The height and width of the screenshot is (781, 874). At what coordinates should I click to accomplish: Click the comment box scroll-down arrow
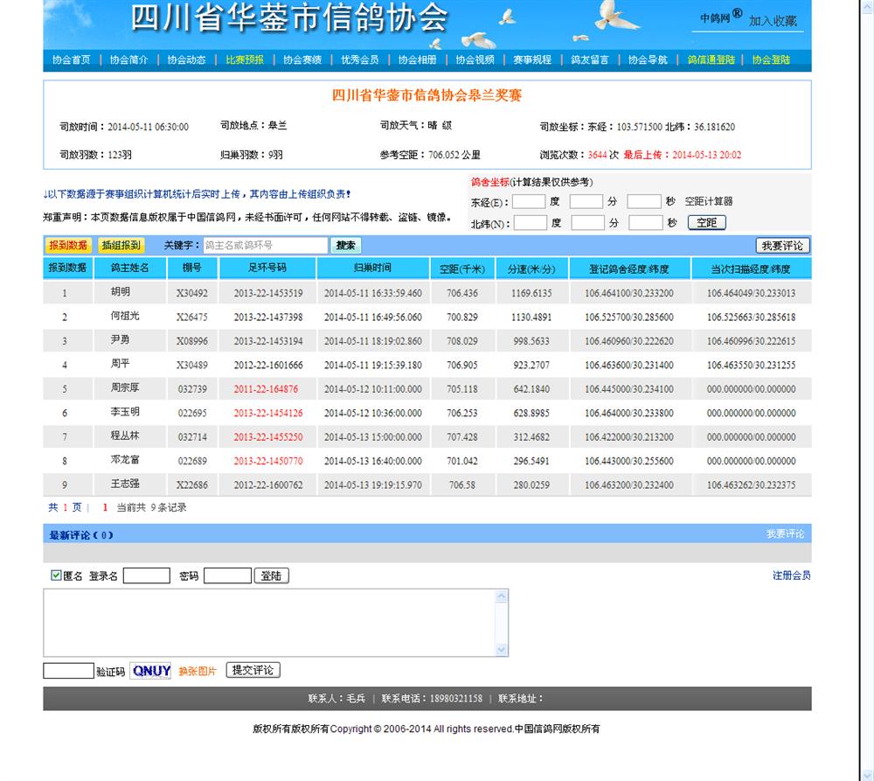(501, 649)
